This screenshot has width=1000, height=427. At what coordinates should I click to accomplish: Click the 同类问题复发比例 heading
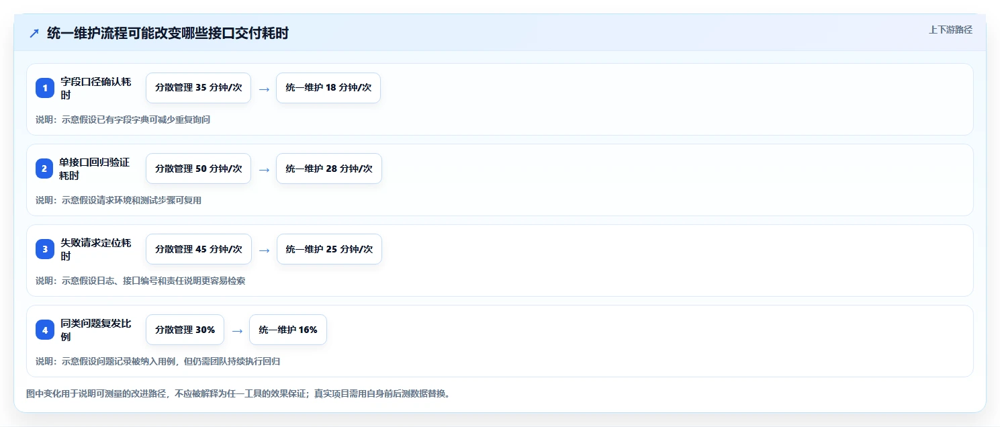click(x=95, y=330)
